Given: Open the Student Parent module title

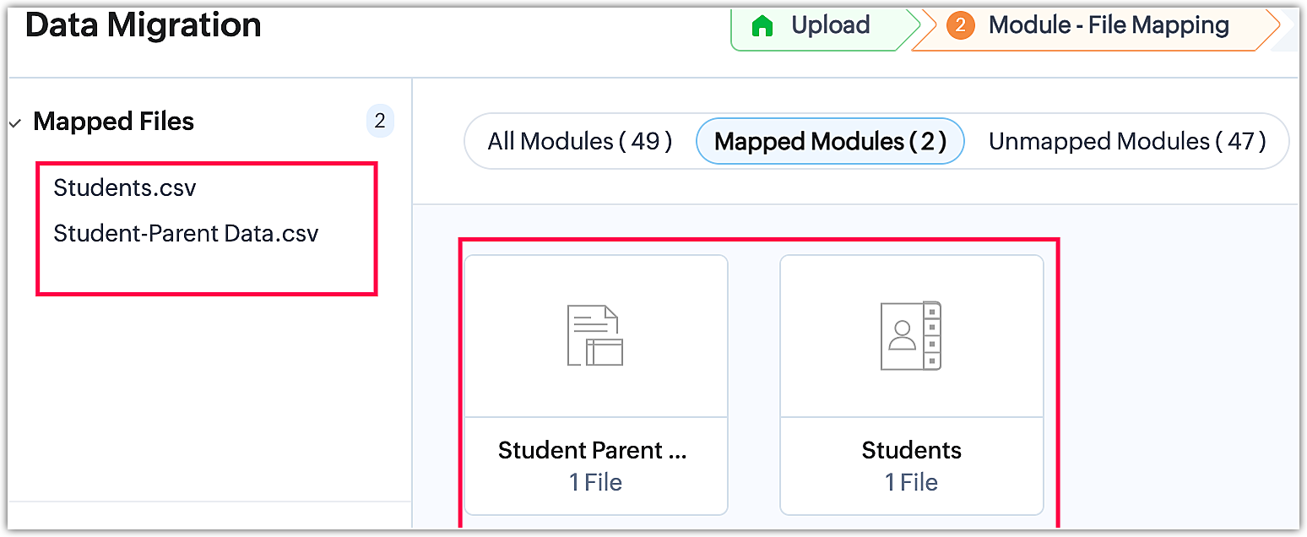Looking at the screenshot, I should pos(593,450).
